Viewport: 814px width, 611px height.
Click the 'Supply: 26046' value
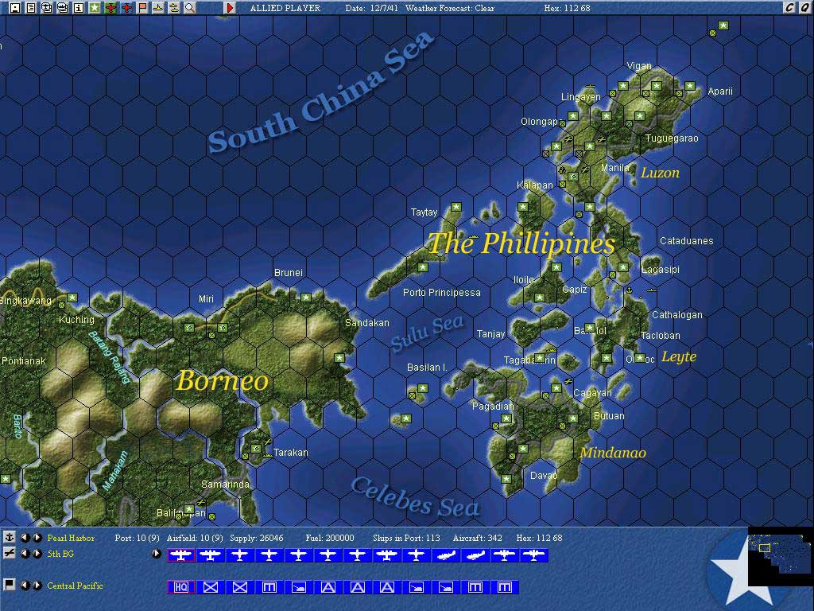pos(257,538)
